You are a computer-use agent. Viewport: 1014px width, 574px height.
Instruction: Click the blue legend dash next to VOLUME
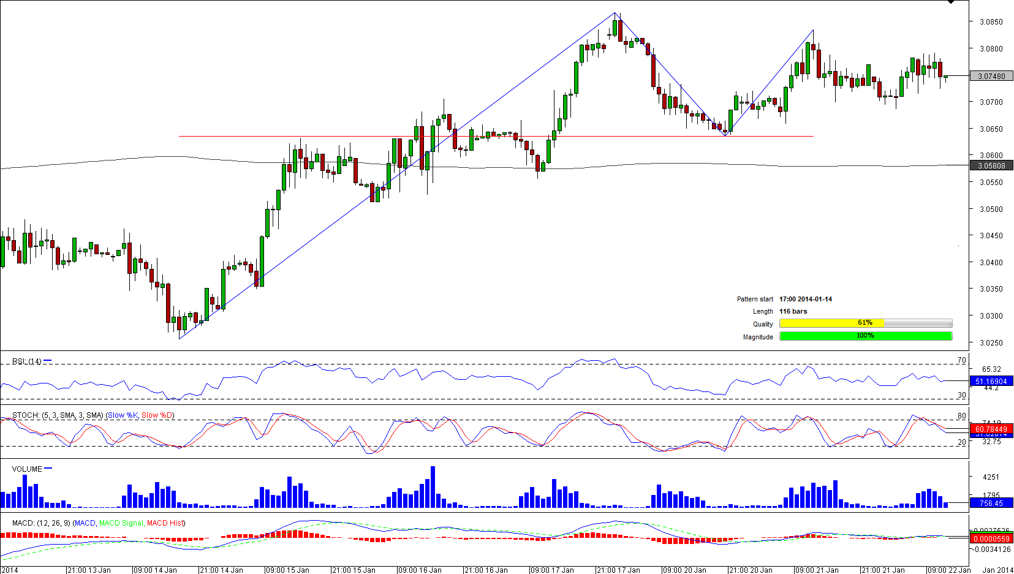[x=48, y=469]
